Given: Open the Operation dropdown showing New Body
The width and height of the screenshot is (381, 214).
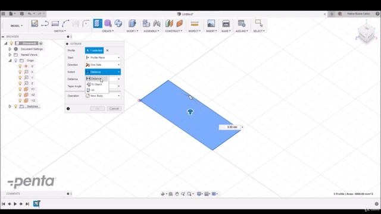Looking at the screenshot, I should pos(103,96).
